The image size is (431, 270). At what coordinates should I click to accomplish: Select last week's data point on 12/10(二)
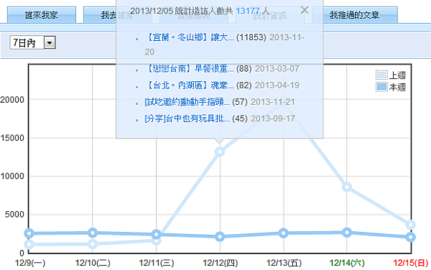[93, 244]
